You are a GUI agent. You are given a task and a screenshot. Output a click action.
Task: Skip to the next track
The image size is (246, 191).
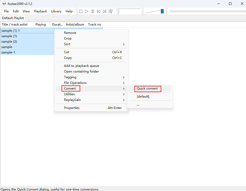pyautogui.click(x=105, y=11)
